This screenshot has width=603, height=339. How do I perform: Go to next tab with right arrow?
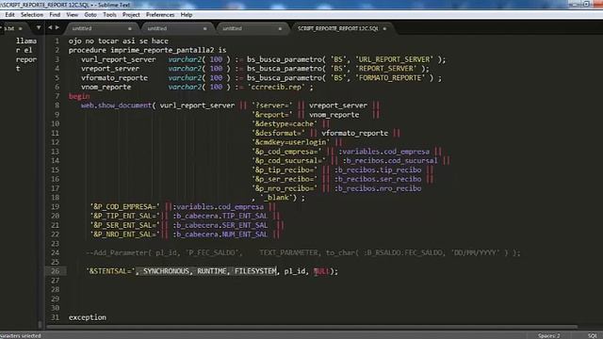57,27
